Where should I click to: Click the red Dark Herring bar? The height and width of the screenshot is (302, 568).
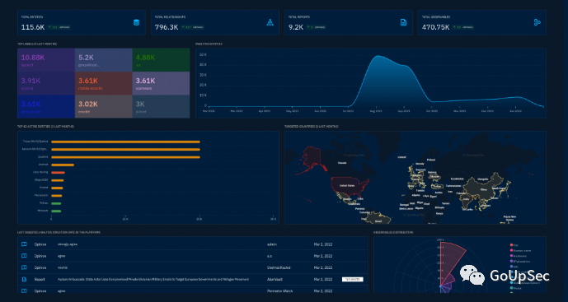pos(58,173)
